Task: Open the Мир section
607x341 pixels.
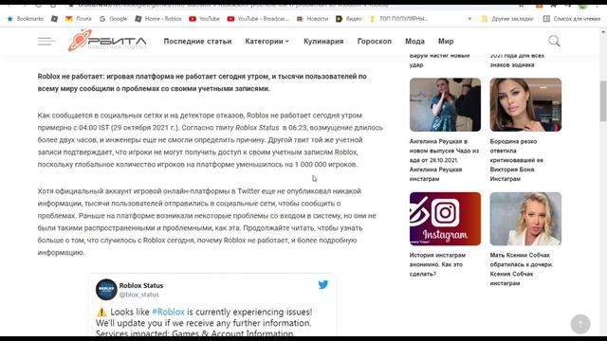Action: [446, 41]
